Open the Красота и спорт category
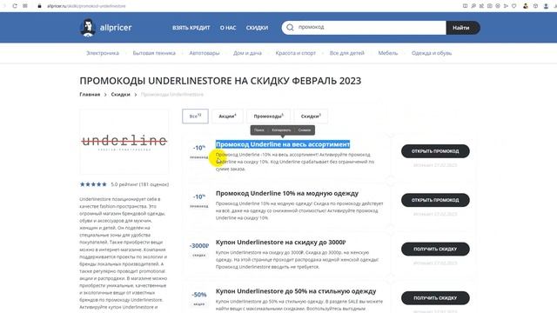The image size is (557, 313). (x=296, y=53)
